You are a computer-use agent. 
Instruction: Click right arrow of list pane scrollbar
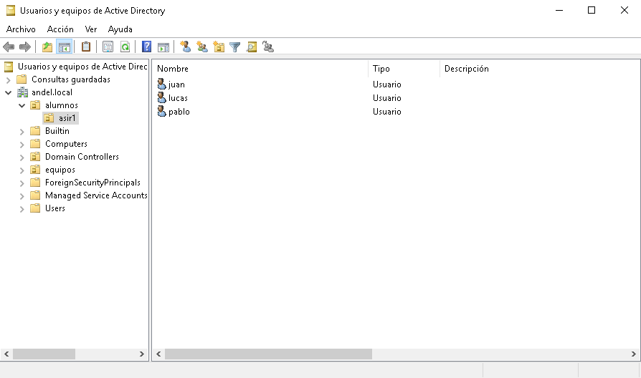click(x=634, y=354)
